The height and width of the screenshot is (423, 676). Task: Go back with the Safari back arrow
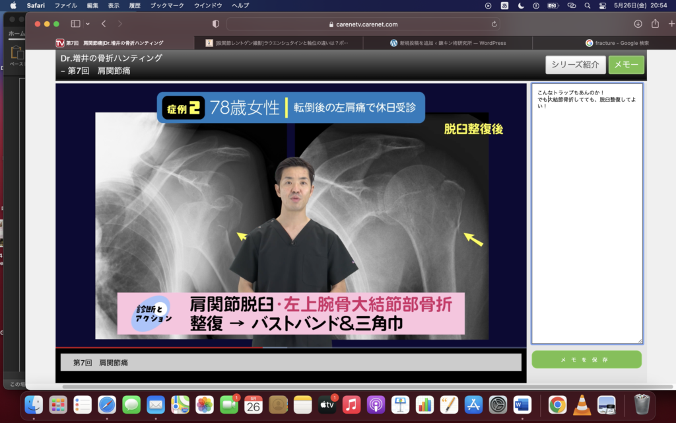[x=104, y=24]
